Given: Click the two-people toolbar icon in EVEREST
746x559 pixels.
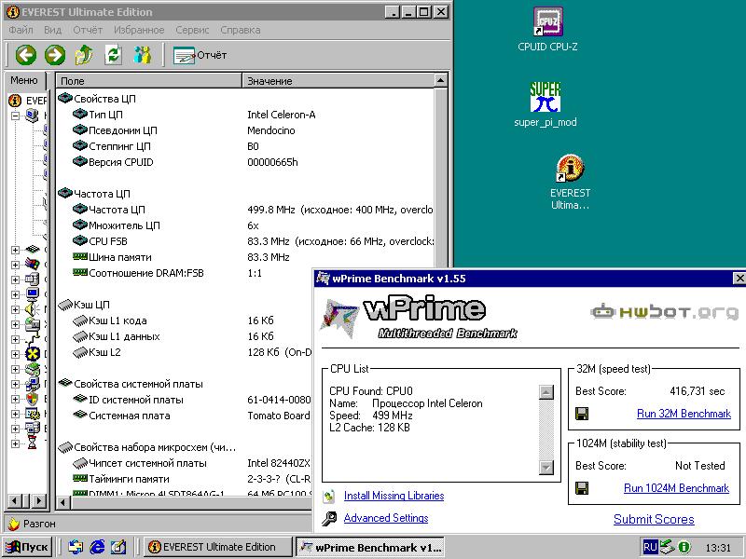Looking at the screenshot, I should [143, 55].
